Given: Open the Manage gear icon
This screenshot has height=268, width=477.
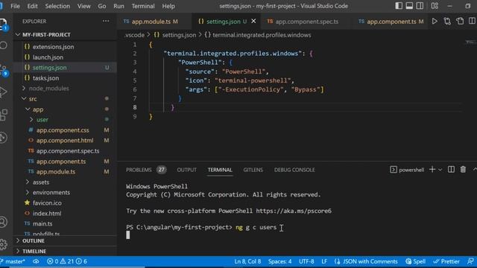Looking at the screenshot, I should click(x=3, y=244).
